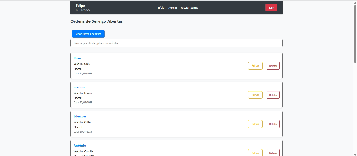This screenshot has height=156, width=357.
Task: Click Editar on marlon's Logan order
Action: pyautogui.click(x=255, y=95)
